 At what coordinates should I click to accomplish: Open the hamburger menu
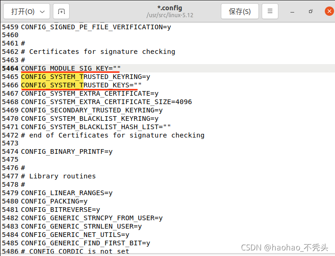point(270,11)
